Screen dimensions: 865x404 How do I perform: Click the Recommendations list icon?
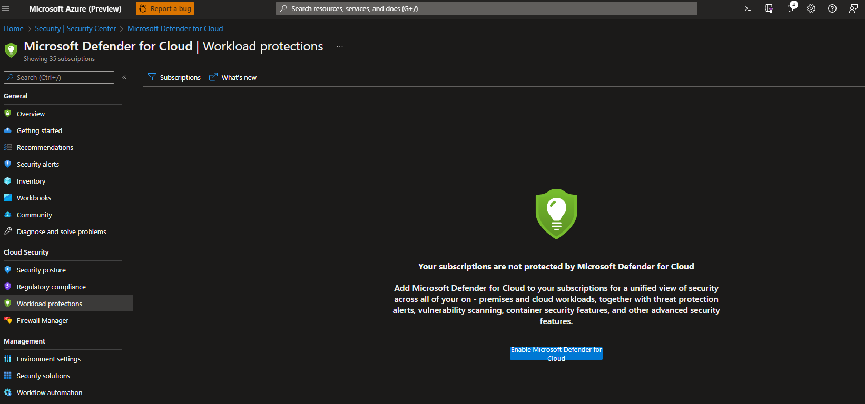pos(7,147)
